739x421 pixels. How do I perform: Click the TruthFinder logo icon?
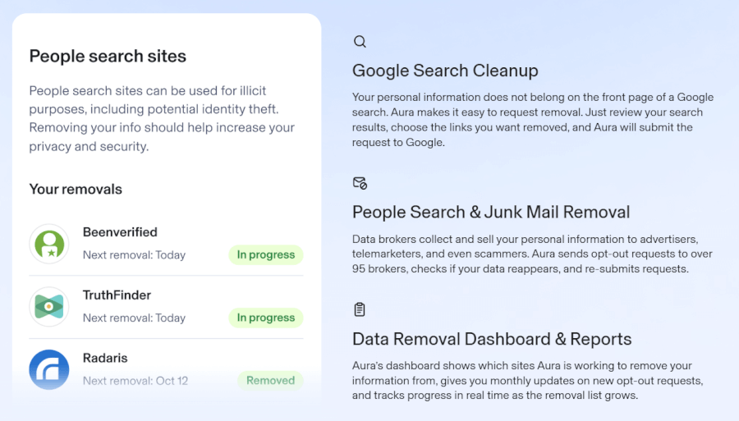49,307
